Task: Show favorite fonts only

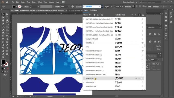Action: pyautogui.click(x=94, y=15)
